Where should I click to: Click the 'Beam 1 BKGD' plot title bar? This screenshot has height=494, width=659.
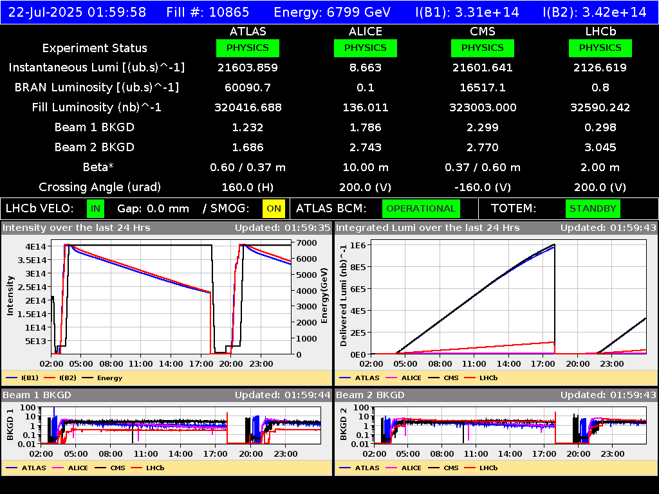(x=166, y=396)
